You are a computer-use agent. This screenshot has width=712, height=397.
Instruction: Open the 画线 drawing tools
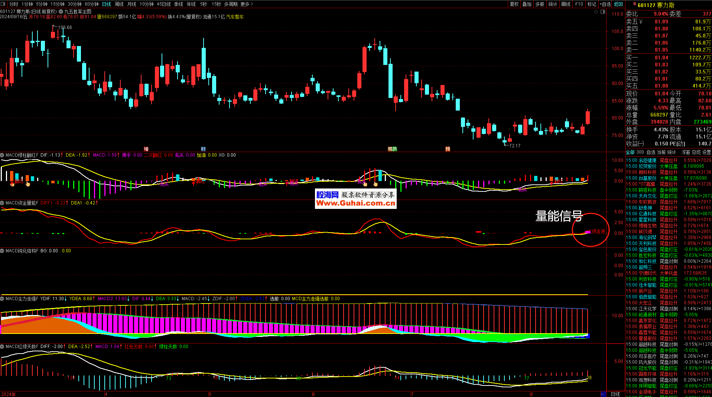[x=566, y=4]
